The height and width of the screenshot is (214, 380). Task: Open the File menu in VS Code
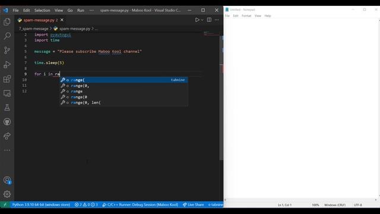15,11
